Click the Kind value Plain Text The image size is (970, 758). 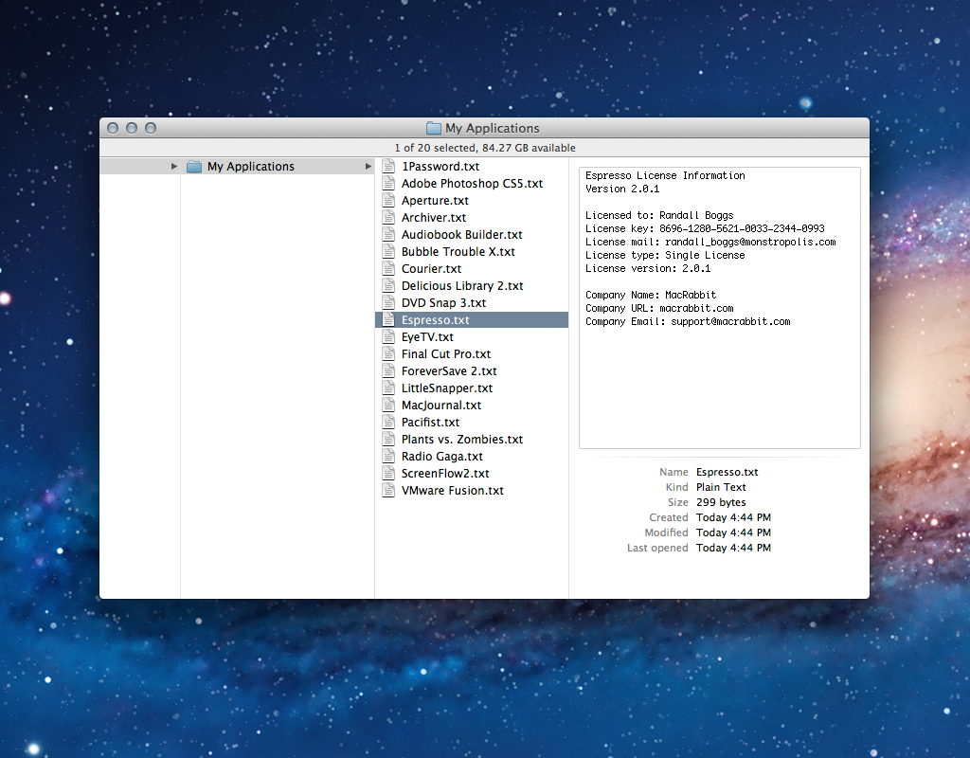(721, 487)
